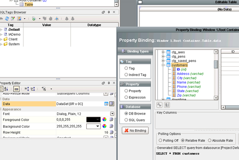Select the DB Browse radio button
This screenshot has width=239, height=160.
[126, 114]
